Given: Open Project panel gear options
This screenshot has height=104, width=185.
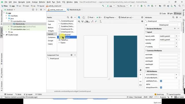Looking at the screenshot, I should (x=41, y=10).
